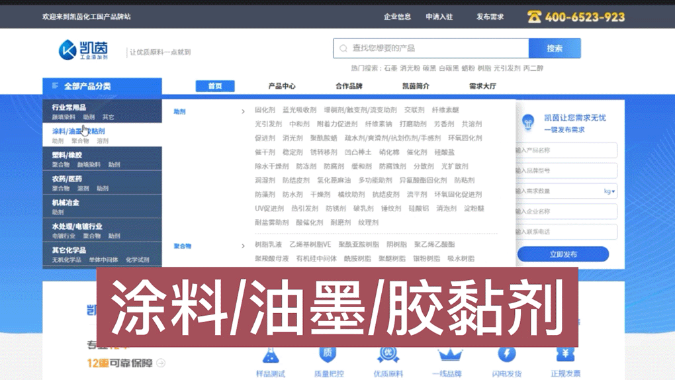Screen dimensions: 675x380
Task: Expand the 助剂 category chevron
Action: click(243, 112)
